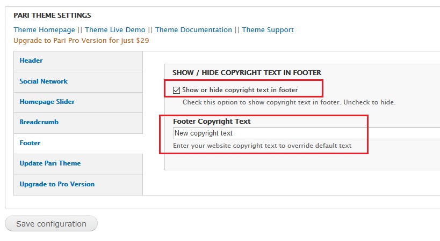Switch to the Breadcrumb tab
Viewport: 440px width, 241px height.
(39, 122)
